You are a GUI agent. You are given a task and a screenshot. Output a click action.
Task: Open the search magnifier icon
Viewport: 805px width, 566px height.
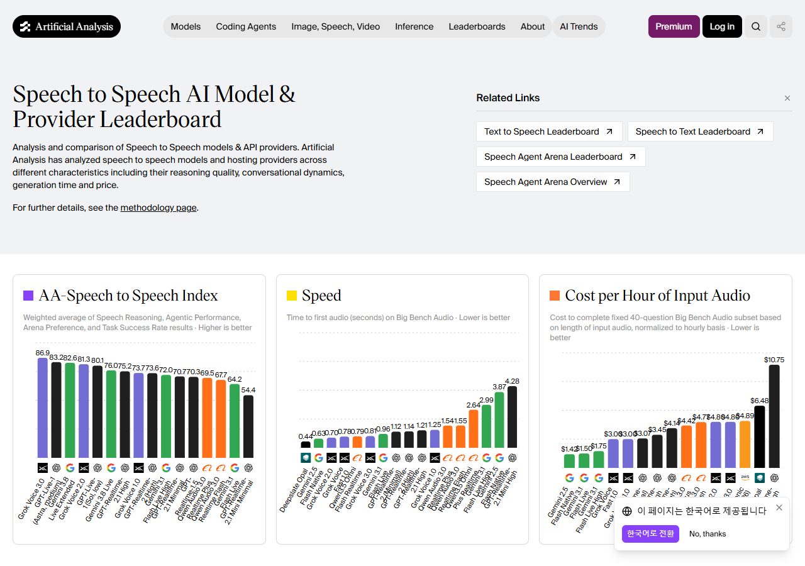pyautogui.click(x=756, y=26)
